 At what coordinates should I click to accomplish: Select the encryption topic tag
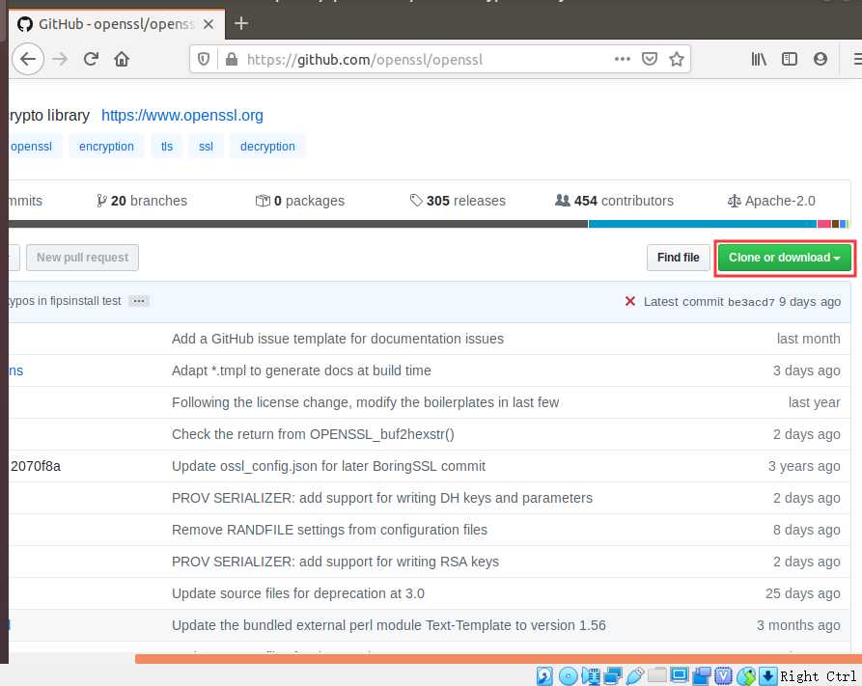tap(106, 147)
